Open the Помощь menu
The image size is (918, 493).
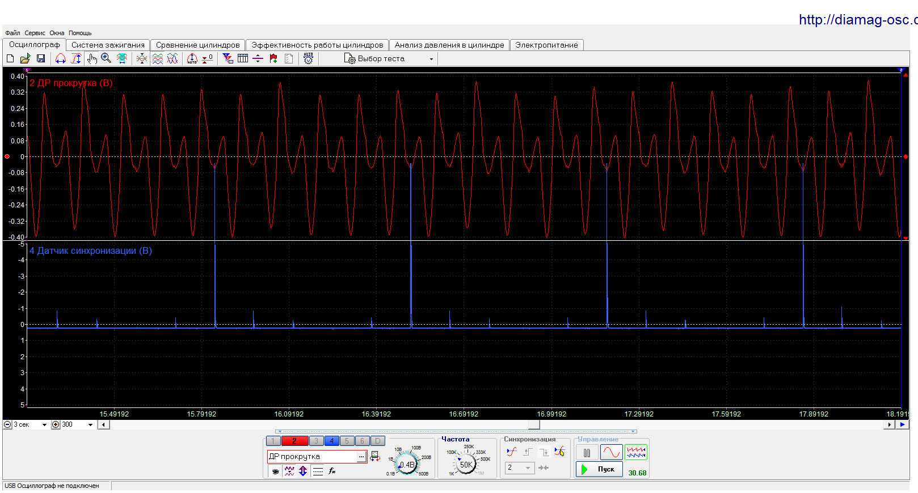coord(80,33)
